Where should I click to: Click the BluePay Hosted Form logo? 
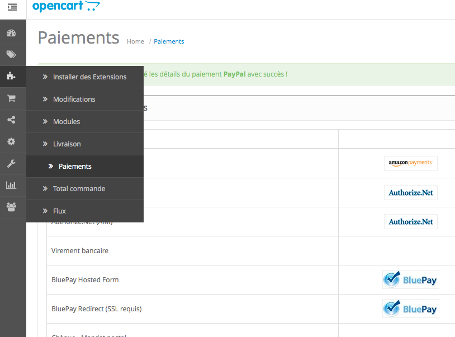click(411, 279)
